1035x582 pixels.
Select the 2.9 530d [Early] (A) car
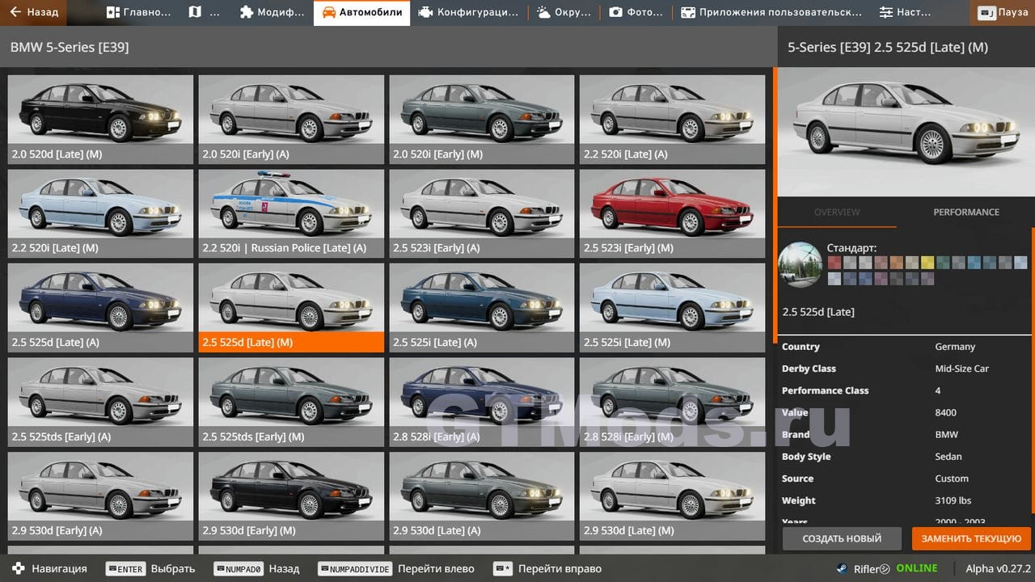(100, 496)
